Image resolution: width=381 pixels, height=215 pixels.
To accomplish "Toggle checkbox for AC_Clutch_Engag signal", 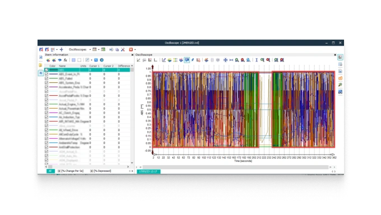I will click(x=47, y=113).
